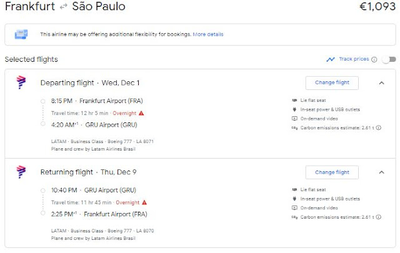Image resolution: width=400 pixels, height=253 pixels.
Task: Click the departing flight overnight warning icon
Action: point(142,113)
